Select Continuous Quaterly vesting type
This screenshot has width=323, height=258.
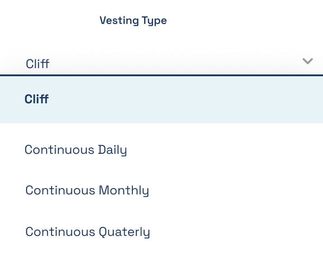tap(162, 232)
